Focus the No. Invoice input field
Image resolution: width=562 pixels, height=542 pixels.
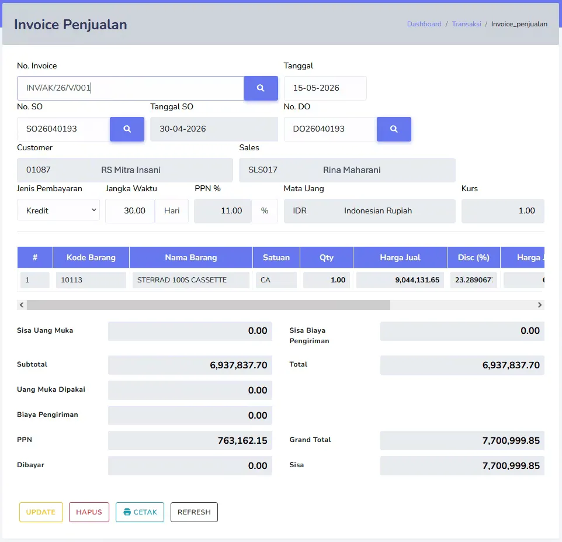(x=130, y=88)
